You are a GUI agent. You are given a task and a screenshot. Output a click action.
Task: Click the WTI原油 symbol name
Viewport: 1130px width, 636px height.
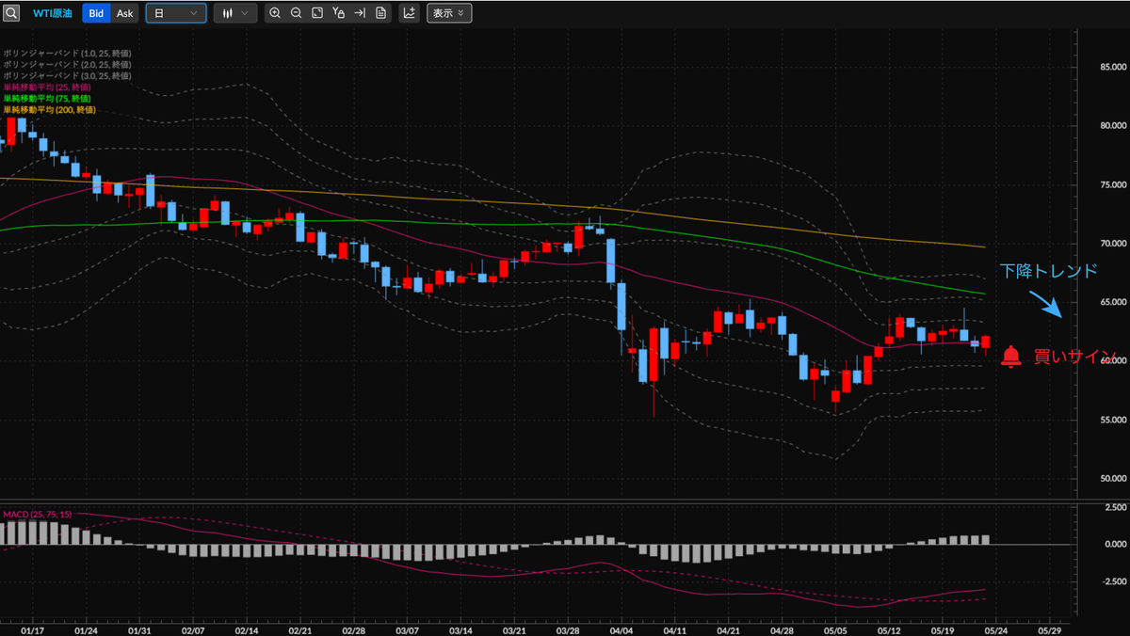52,13
